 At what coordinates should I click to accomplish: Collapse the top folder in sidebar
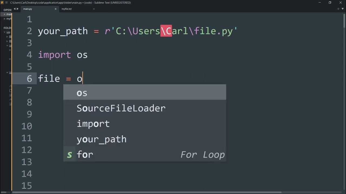point(5,32)
